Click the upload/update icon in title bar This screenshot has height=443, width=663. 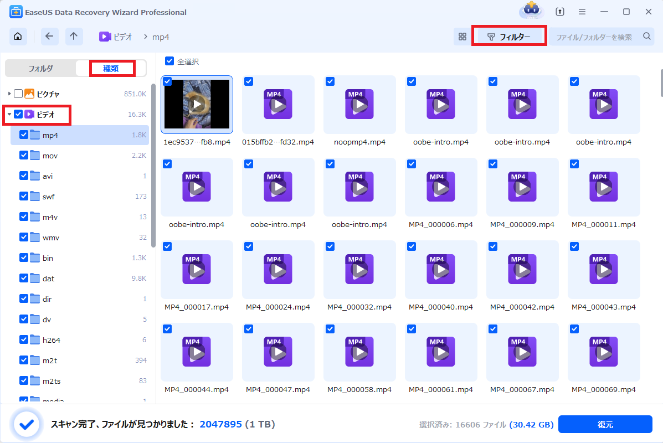[x=560, y=12]
